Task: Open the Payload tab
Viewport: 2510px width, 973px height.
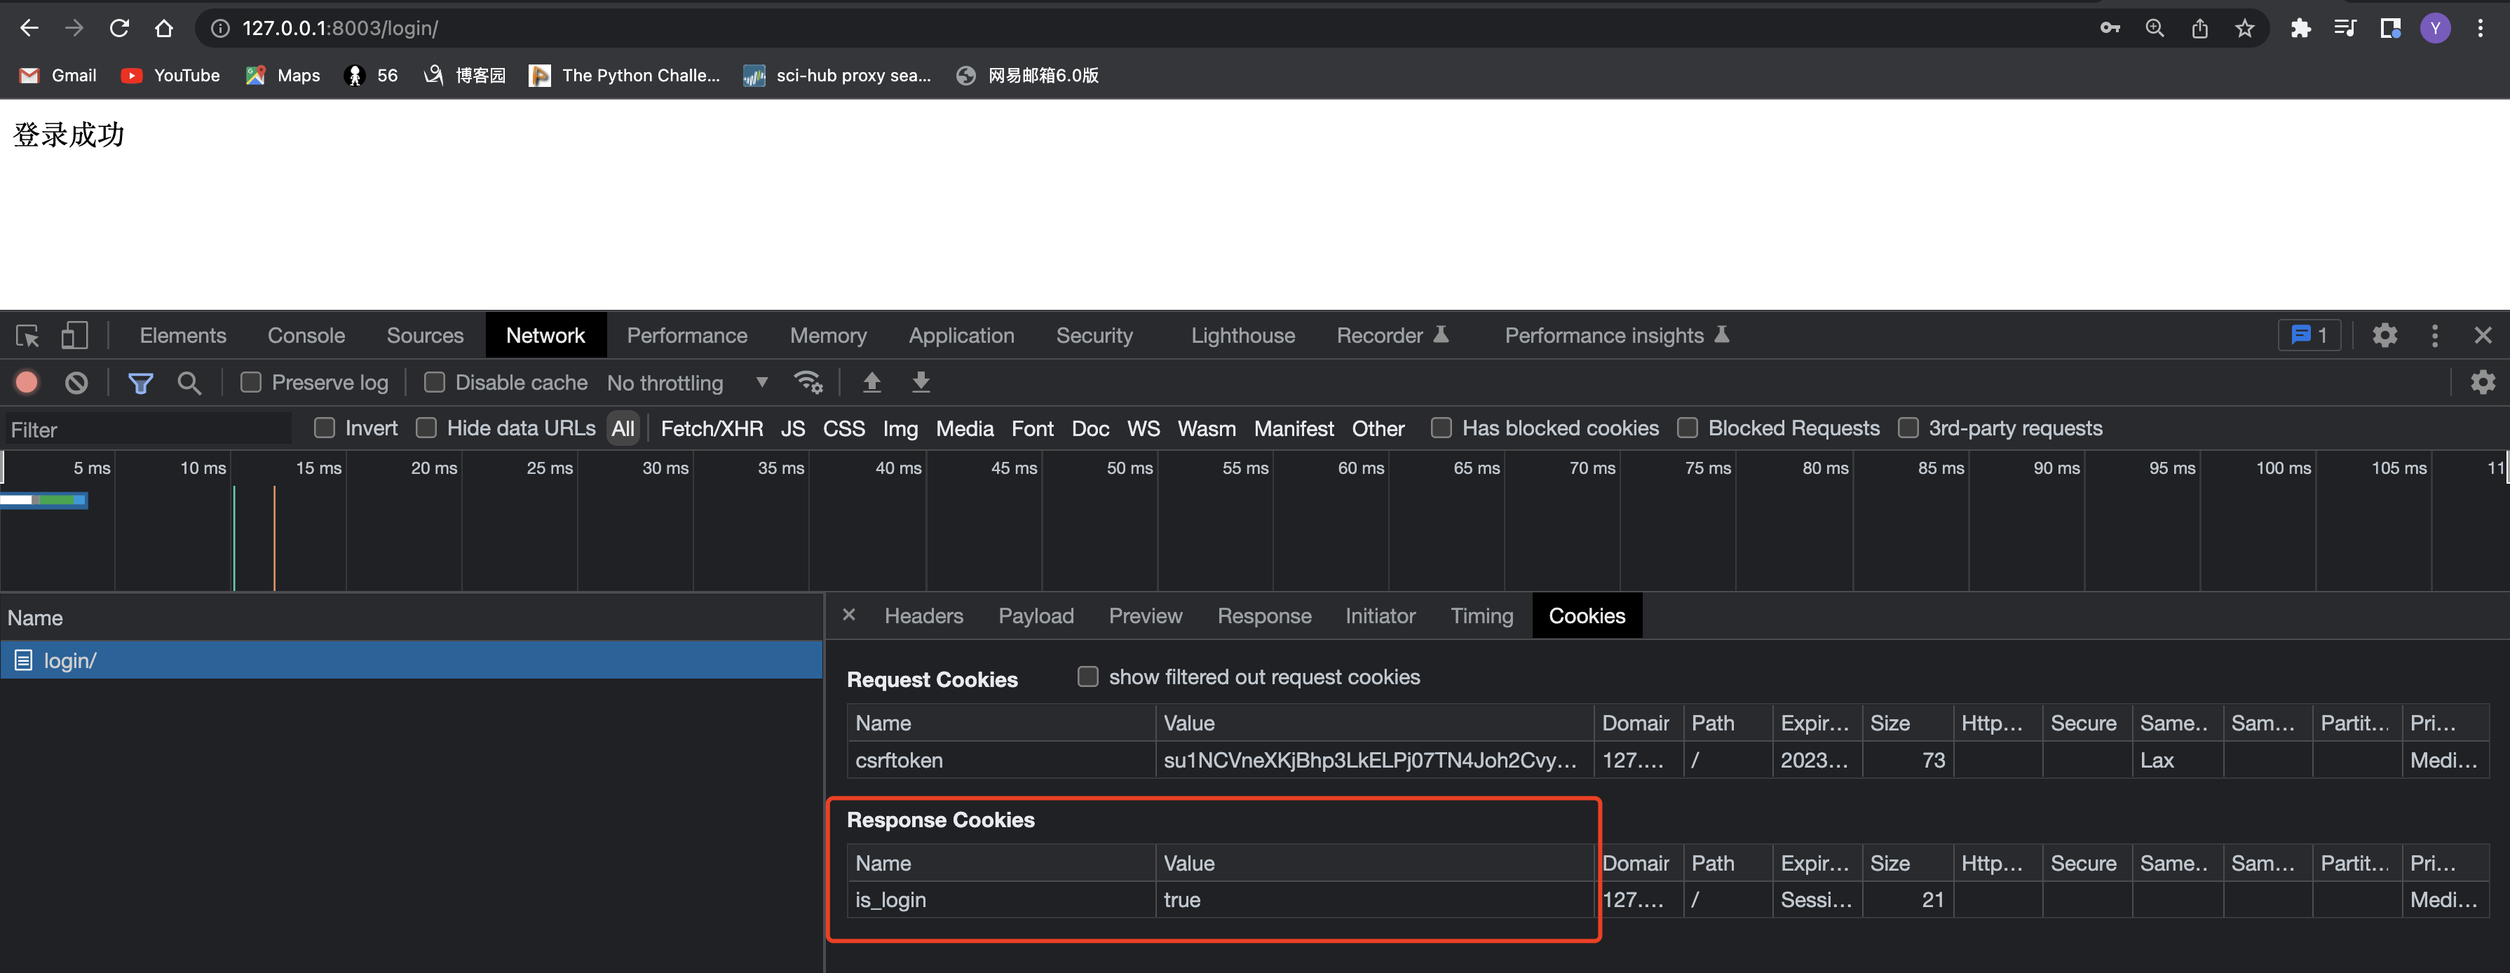Action: tap(1036, 615)
